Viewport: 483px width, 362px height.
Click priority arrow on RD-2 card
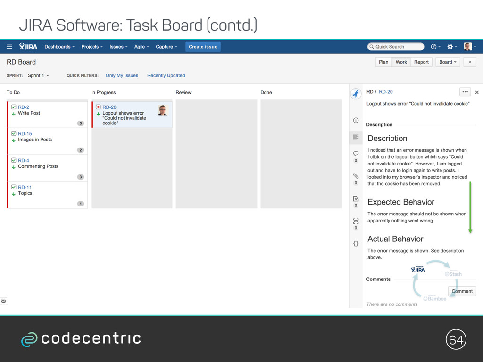click(14, 114)
